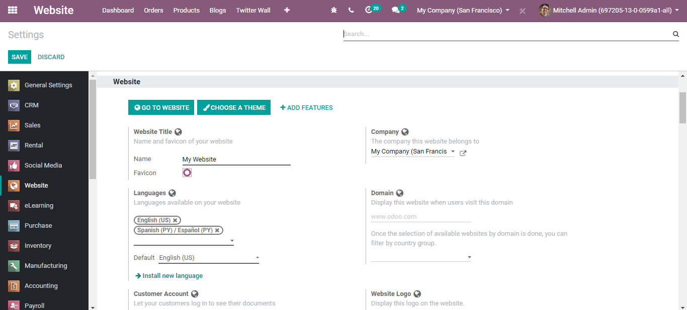Click the website Name input field
Screen dimensions: 687x310
[x=236, y=160]
